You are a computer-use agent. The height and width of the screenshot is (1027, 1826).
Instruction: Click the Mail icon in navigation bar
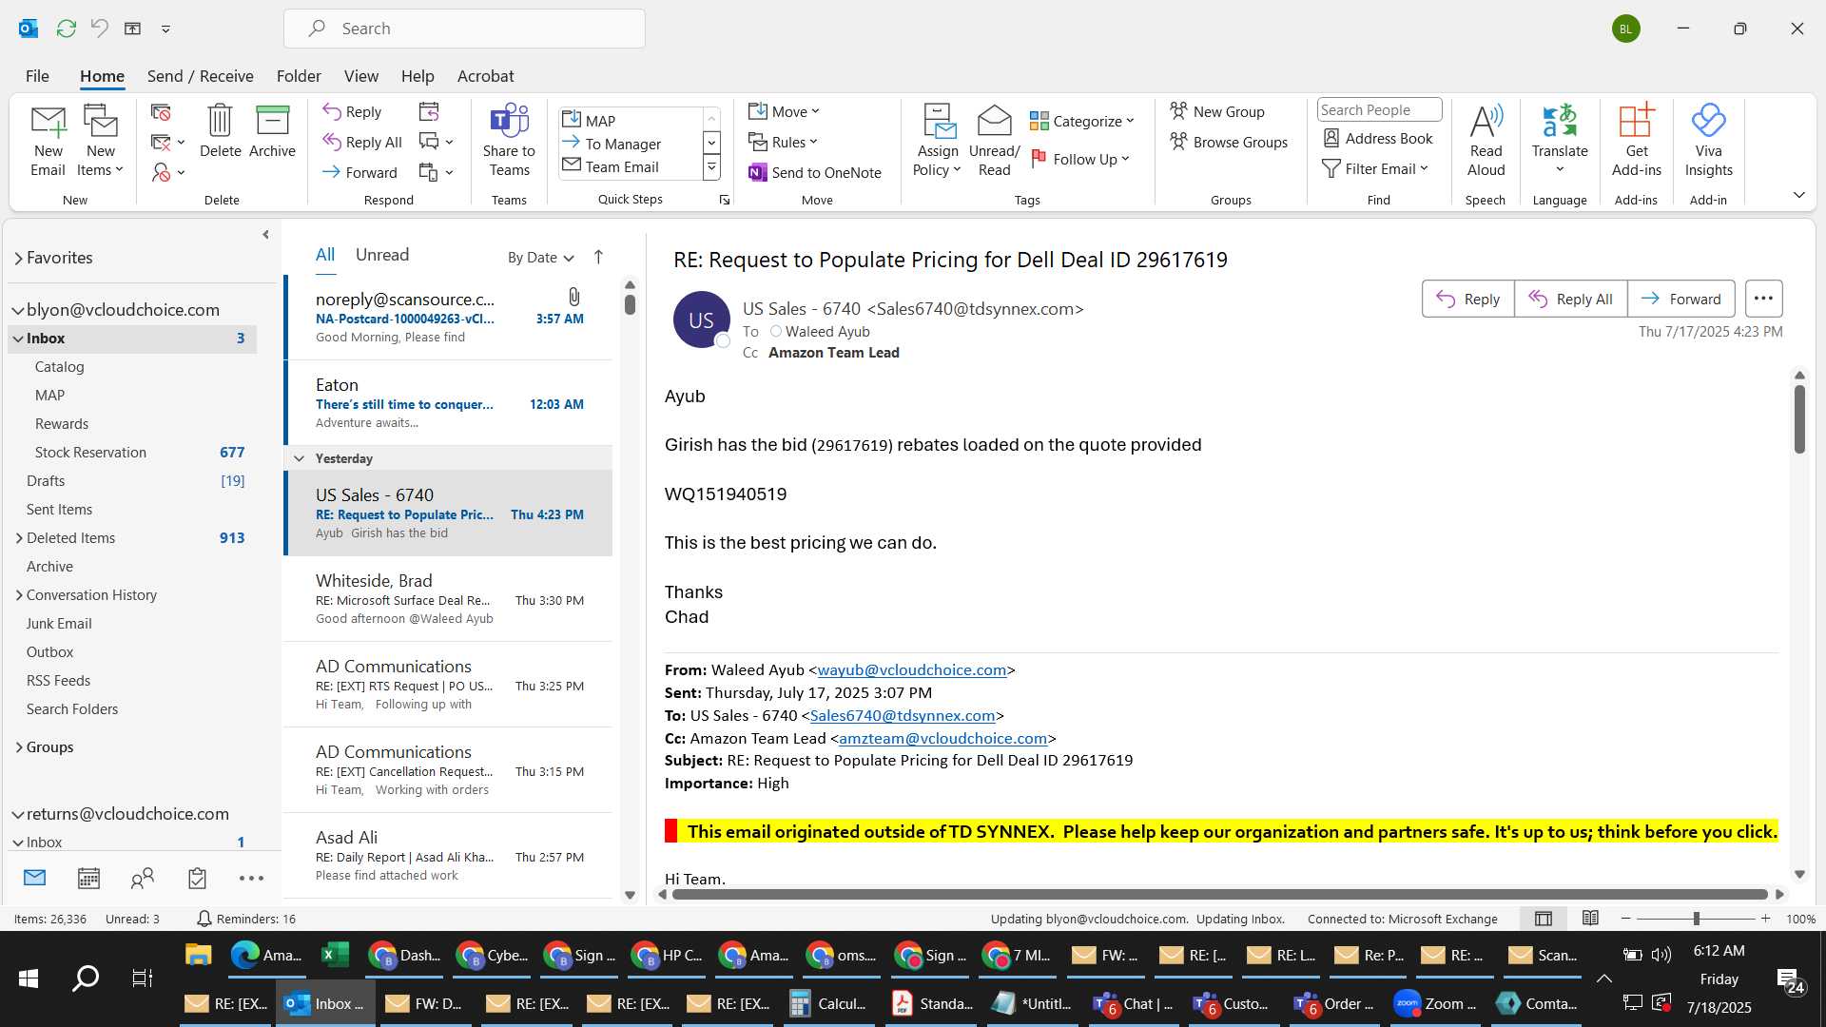34,878
